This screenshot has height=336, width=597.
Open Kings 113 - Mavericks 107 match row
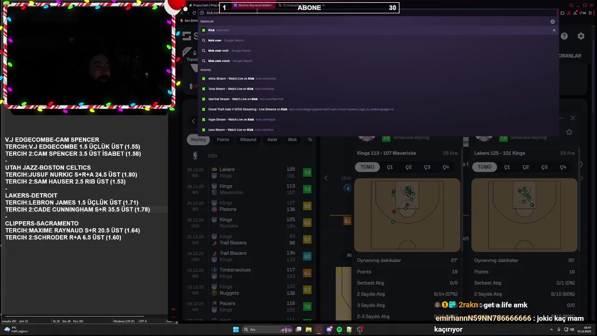250,189
